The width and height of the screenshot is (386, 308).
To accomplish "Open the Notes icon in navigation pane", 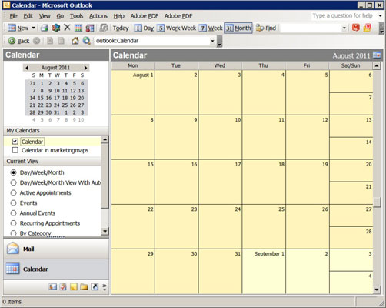I will pos(74,286).
